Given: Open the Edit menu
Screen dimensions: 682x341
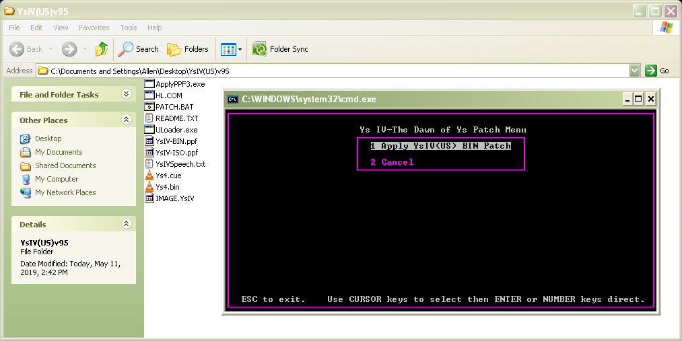Looking at the screenshot, I should (36, 28).
